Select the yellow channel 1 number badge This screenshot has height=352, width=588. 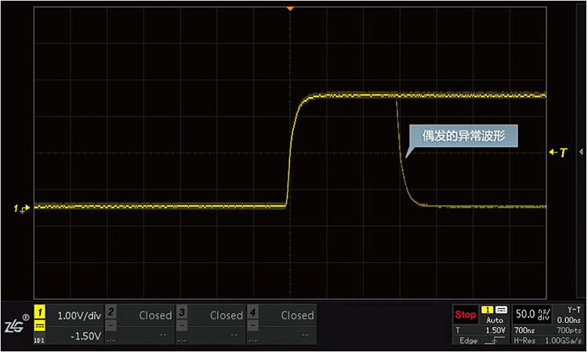(40, 311)
